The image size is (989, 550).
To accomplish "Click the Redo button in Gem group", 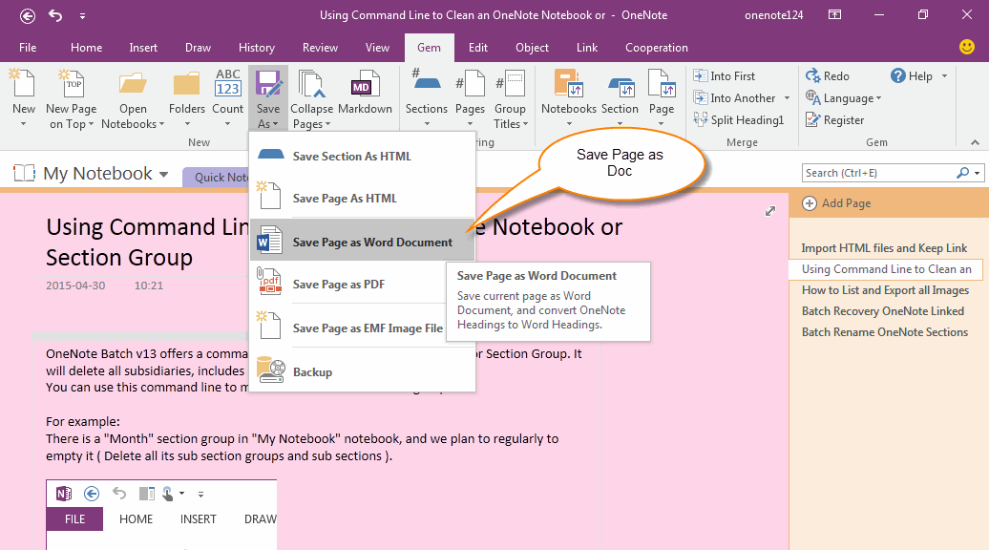I will tap(827, 75).
